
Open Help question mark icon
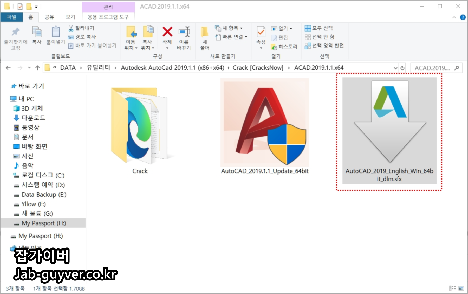click(463, 17)
